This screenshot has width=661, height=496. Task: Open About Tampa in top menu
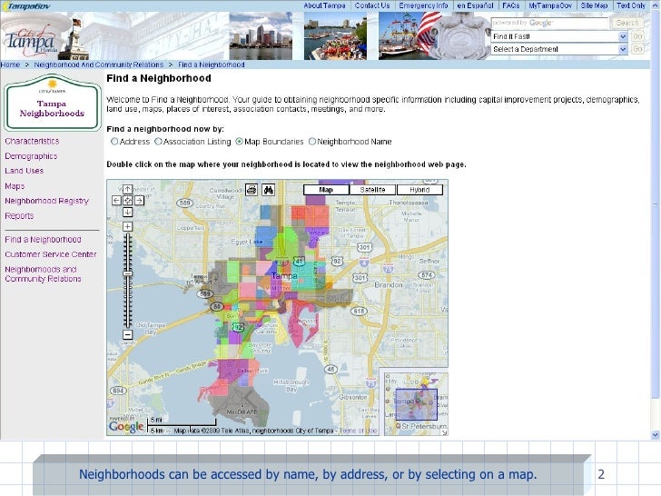[325, 5]
